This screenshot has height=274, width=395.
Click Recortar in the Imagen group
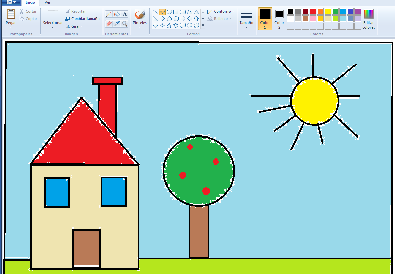click(78, 11)
